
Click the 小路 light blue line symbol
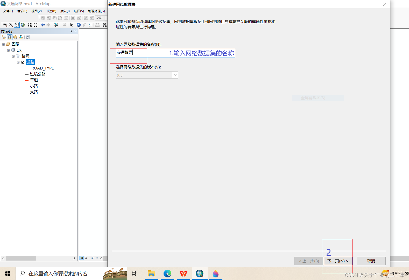(x=27, y=86)
